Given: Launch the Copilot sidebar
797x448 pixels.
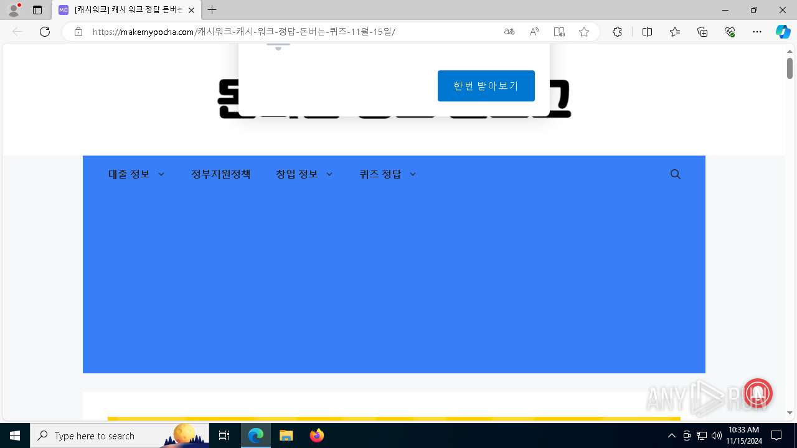Looking at the screenshot, I should pos(783,32).
